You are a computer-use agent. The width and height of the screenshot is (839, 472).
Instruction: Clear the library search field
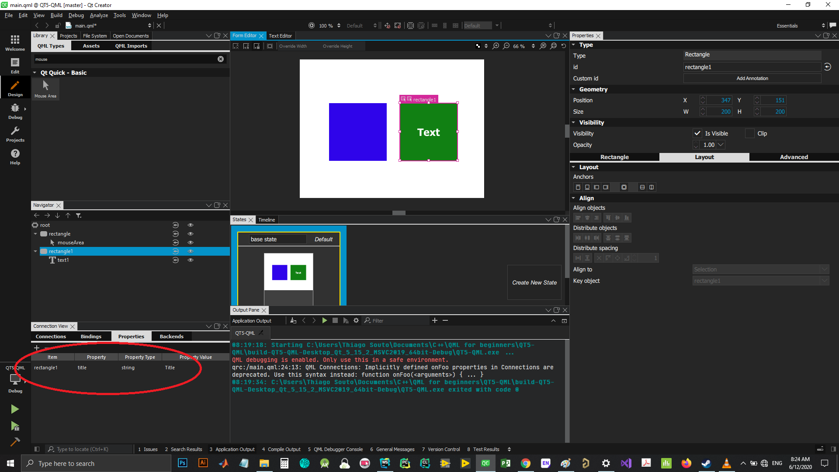[x=221, y=59]
